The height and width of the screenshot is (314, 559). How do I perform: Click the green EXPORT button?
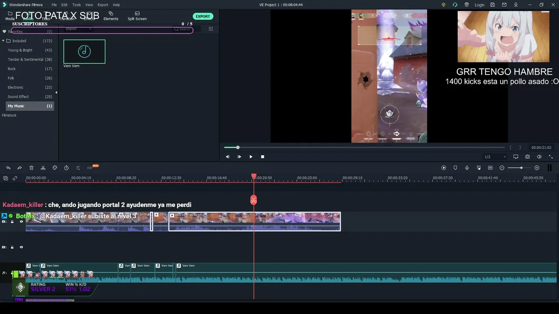point(203,16)
